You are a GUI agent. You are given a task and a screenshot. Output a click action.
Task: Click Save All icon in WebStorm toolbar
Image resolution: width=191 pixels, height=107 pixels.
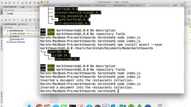click(6, 20)
